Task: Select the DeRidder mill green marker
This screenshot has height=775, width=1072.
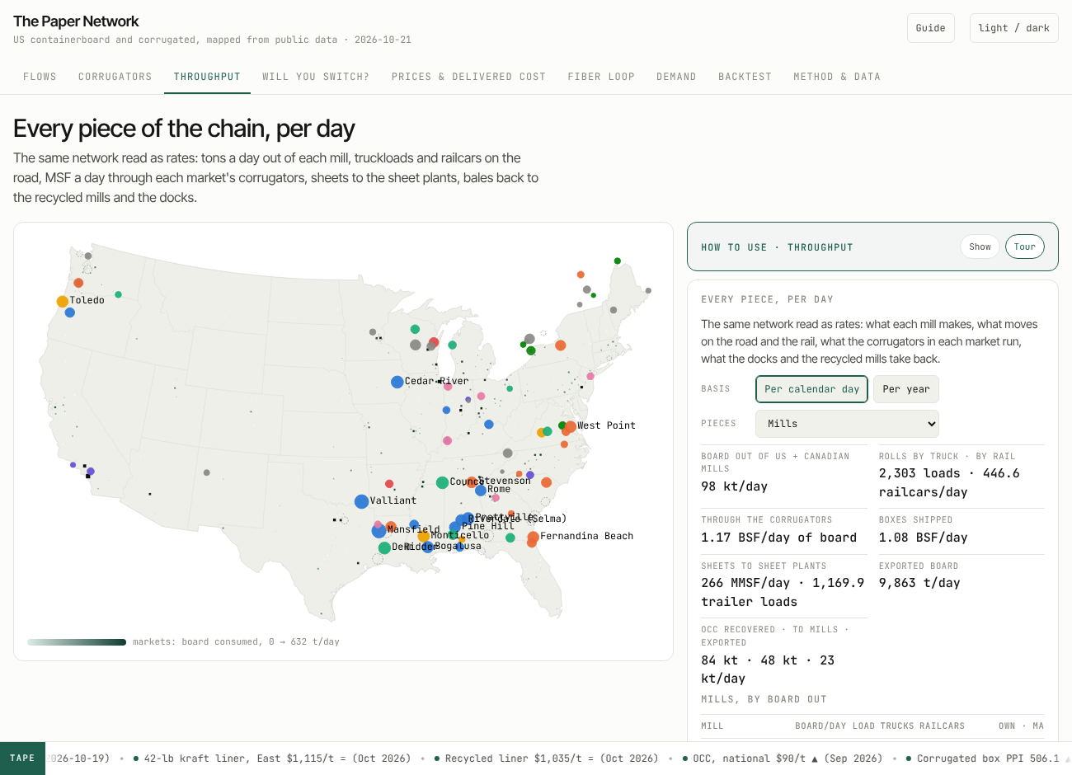Action: (x=384, y=548)
